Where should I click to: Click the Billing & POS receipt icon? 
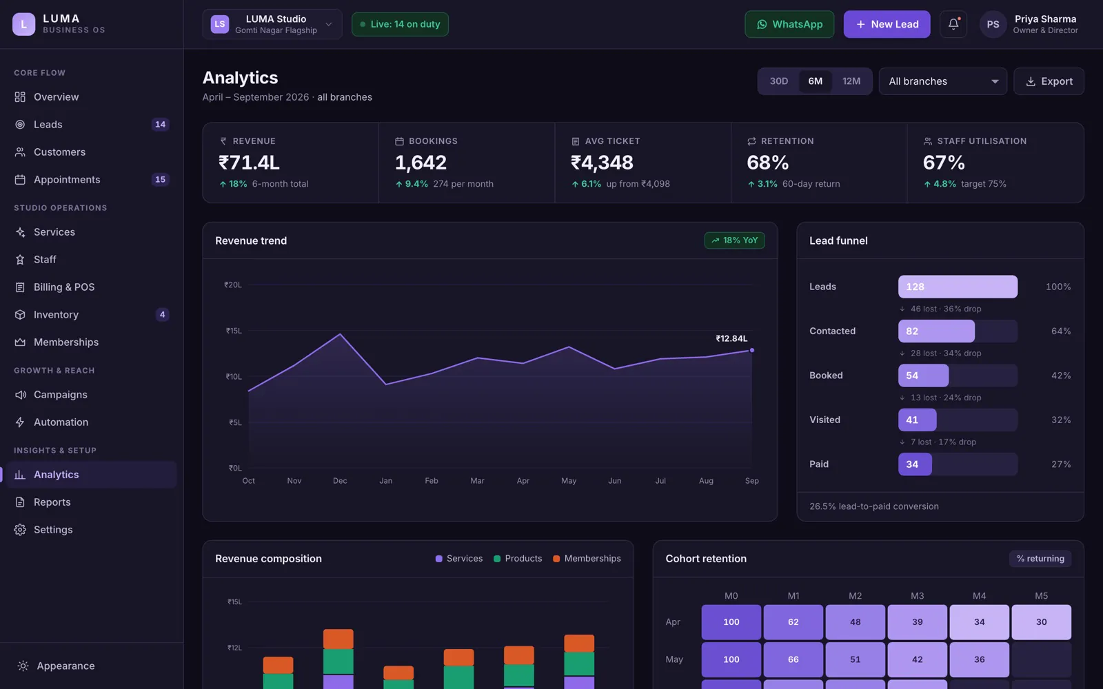click(20, 287)
